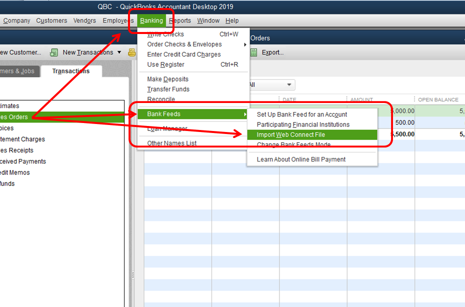
Task: Open the Banking menu
Action: [151, 21]
